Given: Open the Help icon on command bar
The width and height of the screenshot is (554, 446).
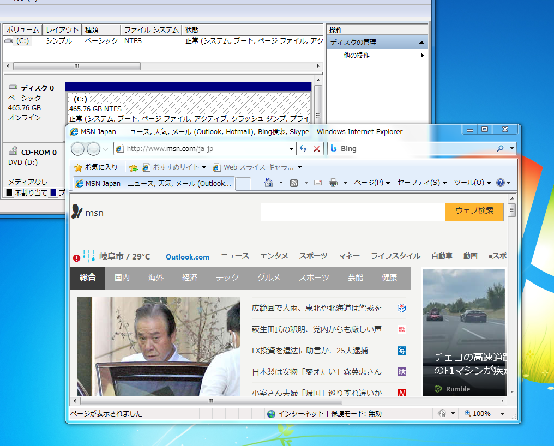Looking at the screenshot, I should (x=501, y=183).
